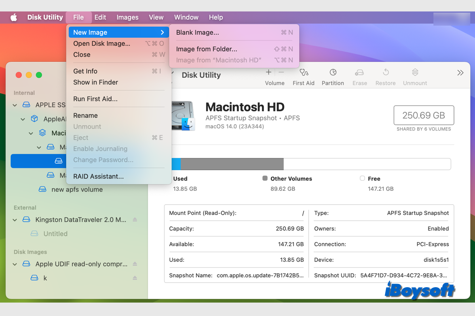475x316 pixels.
Task: Choose Image from Folder in the submenu
Action: point(206,49)
